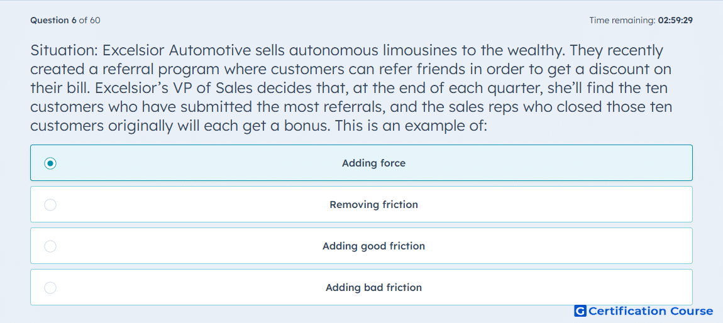Click the Adding force answer label

pos(373,163)
